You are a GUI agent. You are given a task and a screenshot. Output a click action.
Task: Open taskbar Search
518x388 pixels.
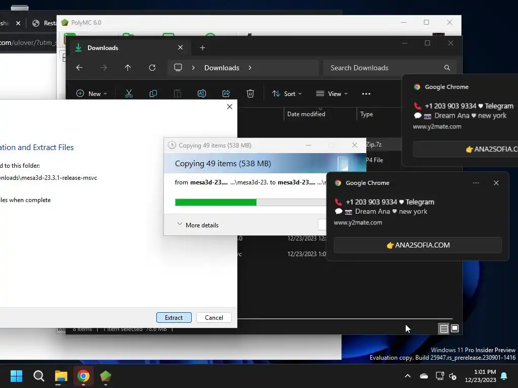(x=38, y=376)
